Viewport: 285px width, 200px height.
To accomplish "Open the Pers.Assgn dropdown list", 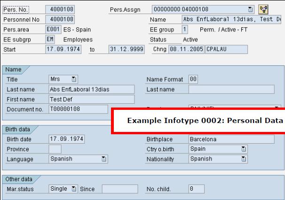I will point(250,9).
